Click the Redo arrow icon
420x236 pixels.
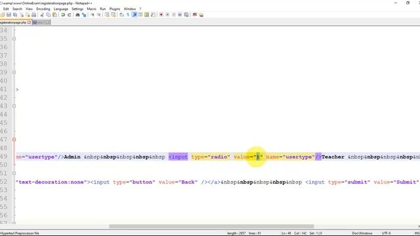click(x=70, y=14)
